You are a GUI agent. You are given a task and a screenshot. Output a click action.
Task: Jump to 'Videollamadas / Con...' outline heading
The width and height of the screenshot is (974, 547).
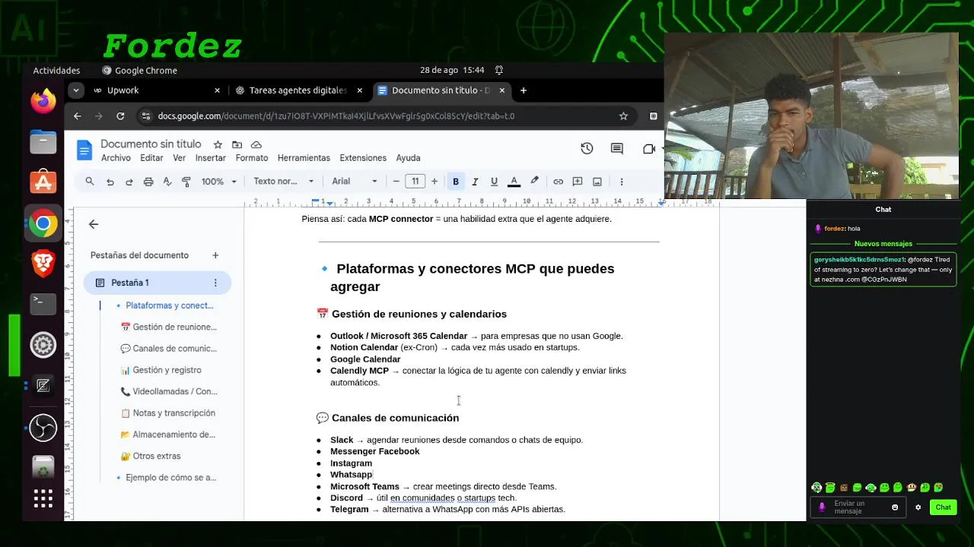169,391
